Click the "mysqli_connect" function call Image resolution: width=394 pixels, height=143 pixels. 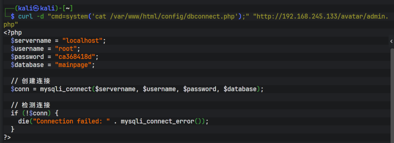[x=66, y=89]
